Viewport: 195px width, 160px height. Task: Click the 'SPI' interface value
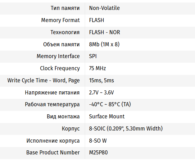[x=93, y=56]
